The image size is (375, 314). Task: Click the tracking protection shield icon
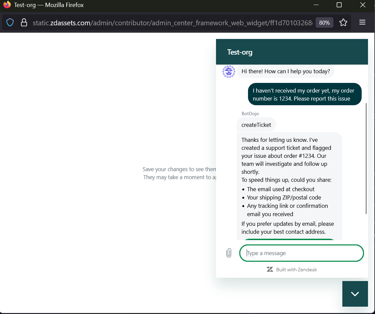pyautogui.click(x=10, y=23)
